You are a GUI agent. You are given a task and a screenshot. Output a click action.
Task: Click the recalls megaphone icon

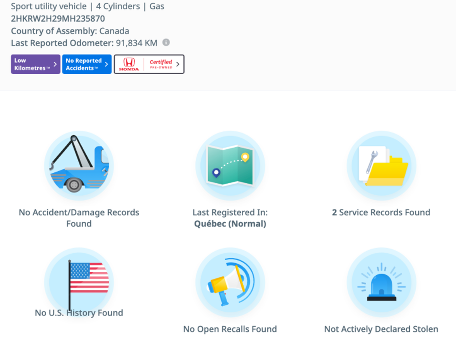[230, 282]
